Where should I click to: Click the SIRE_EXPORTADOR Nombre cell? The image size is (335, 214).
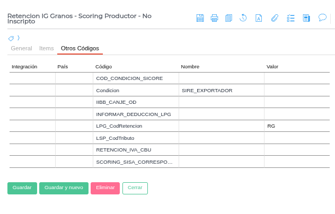[x=221, y=91]
